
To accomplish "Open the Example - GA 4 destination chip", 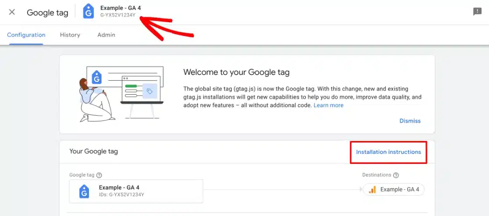I will coord(393,190).
